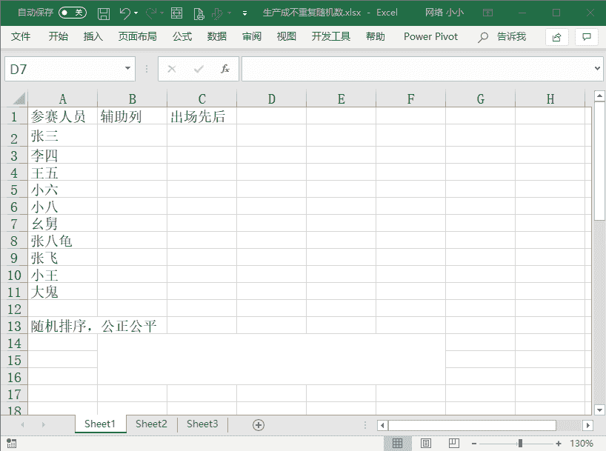Click vertical scrollbar down arrow
The width and height of the screenshot is (606, 451).
point(599,410)
